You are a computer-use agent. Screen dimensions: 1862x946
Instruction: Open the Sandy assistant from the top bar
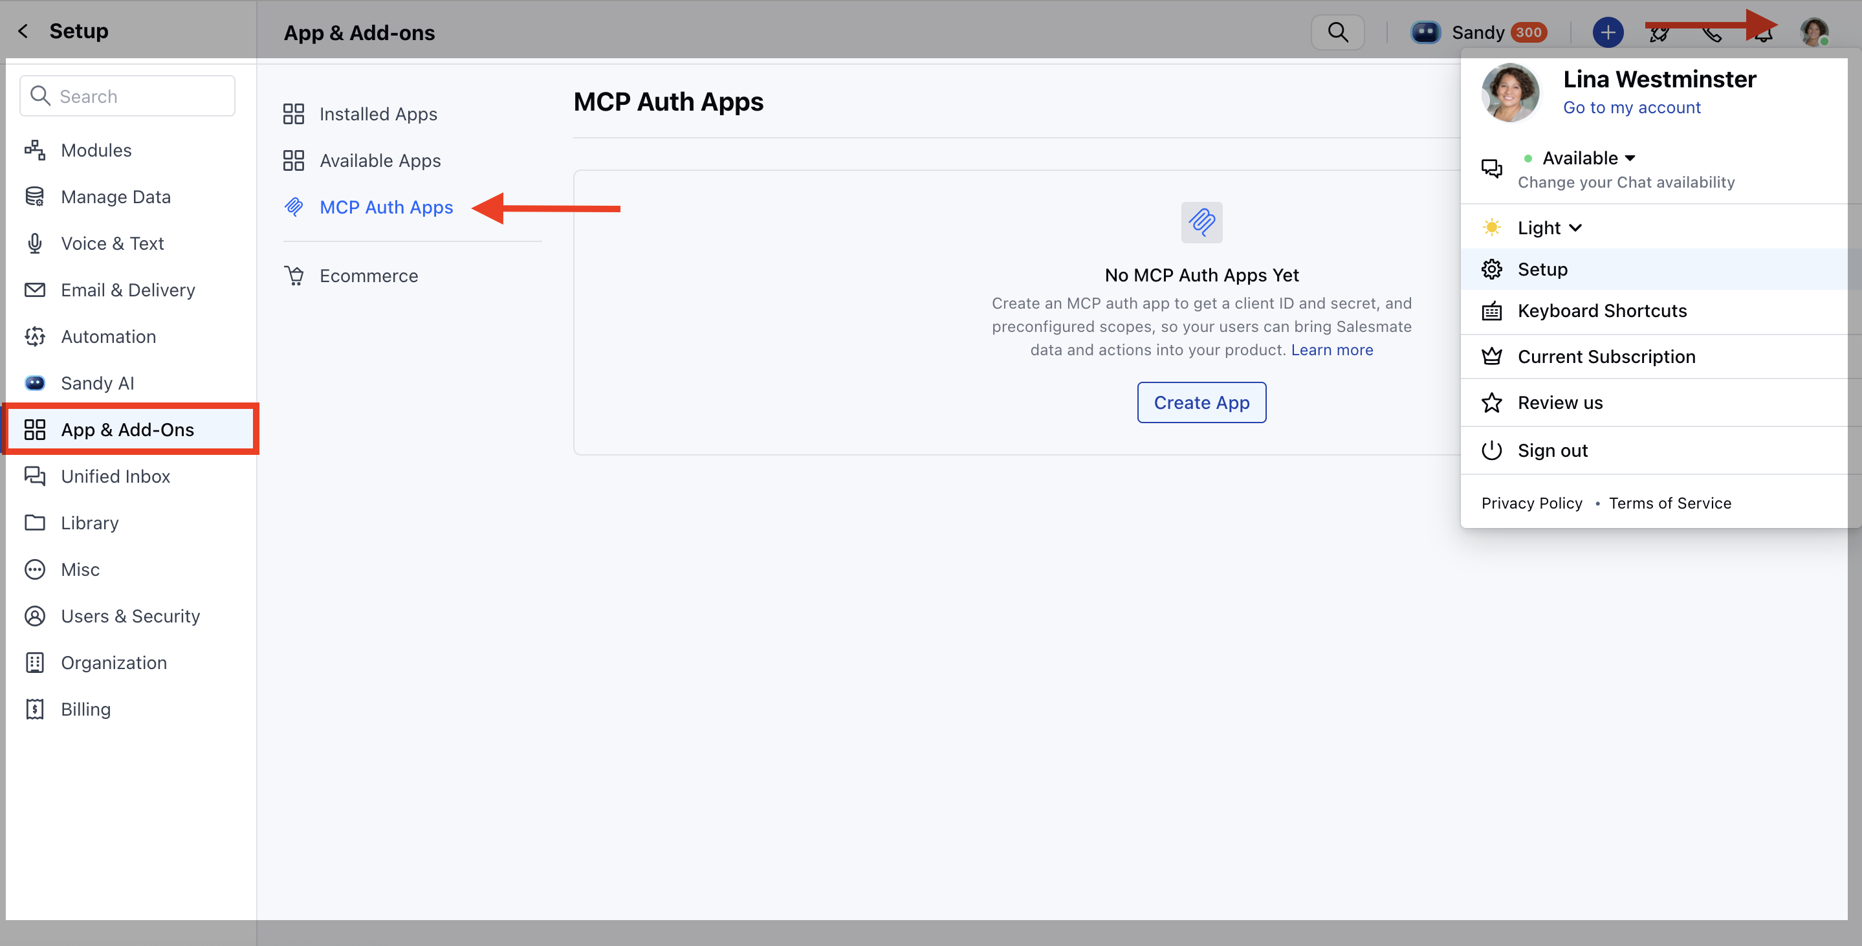tap(1459, 32)
